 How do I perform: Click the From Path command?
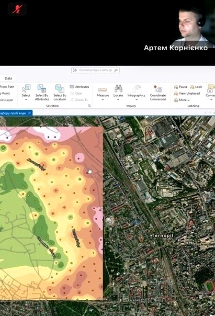pos(7,87)
